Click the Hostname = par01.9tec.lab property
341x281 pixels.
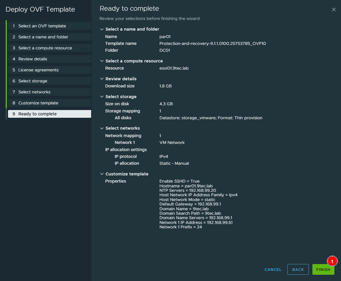coord(186,186)
